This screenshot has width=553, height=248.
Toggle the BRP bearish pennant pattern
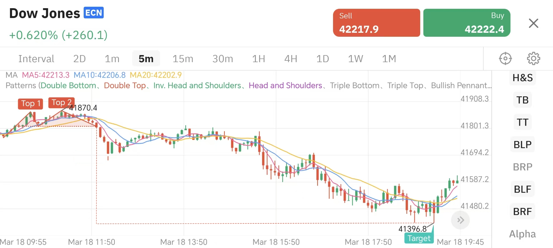[522, 167]
